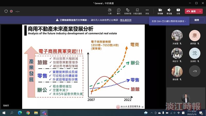Viewport: 206px width, 116px height.
Task: Click the OneDrive cloud tray icon
Action: (x=159, y=113)
